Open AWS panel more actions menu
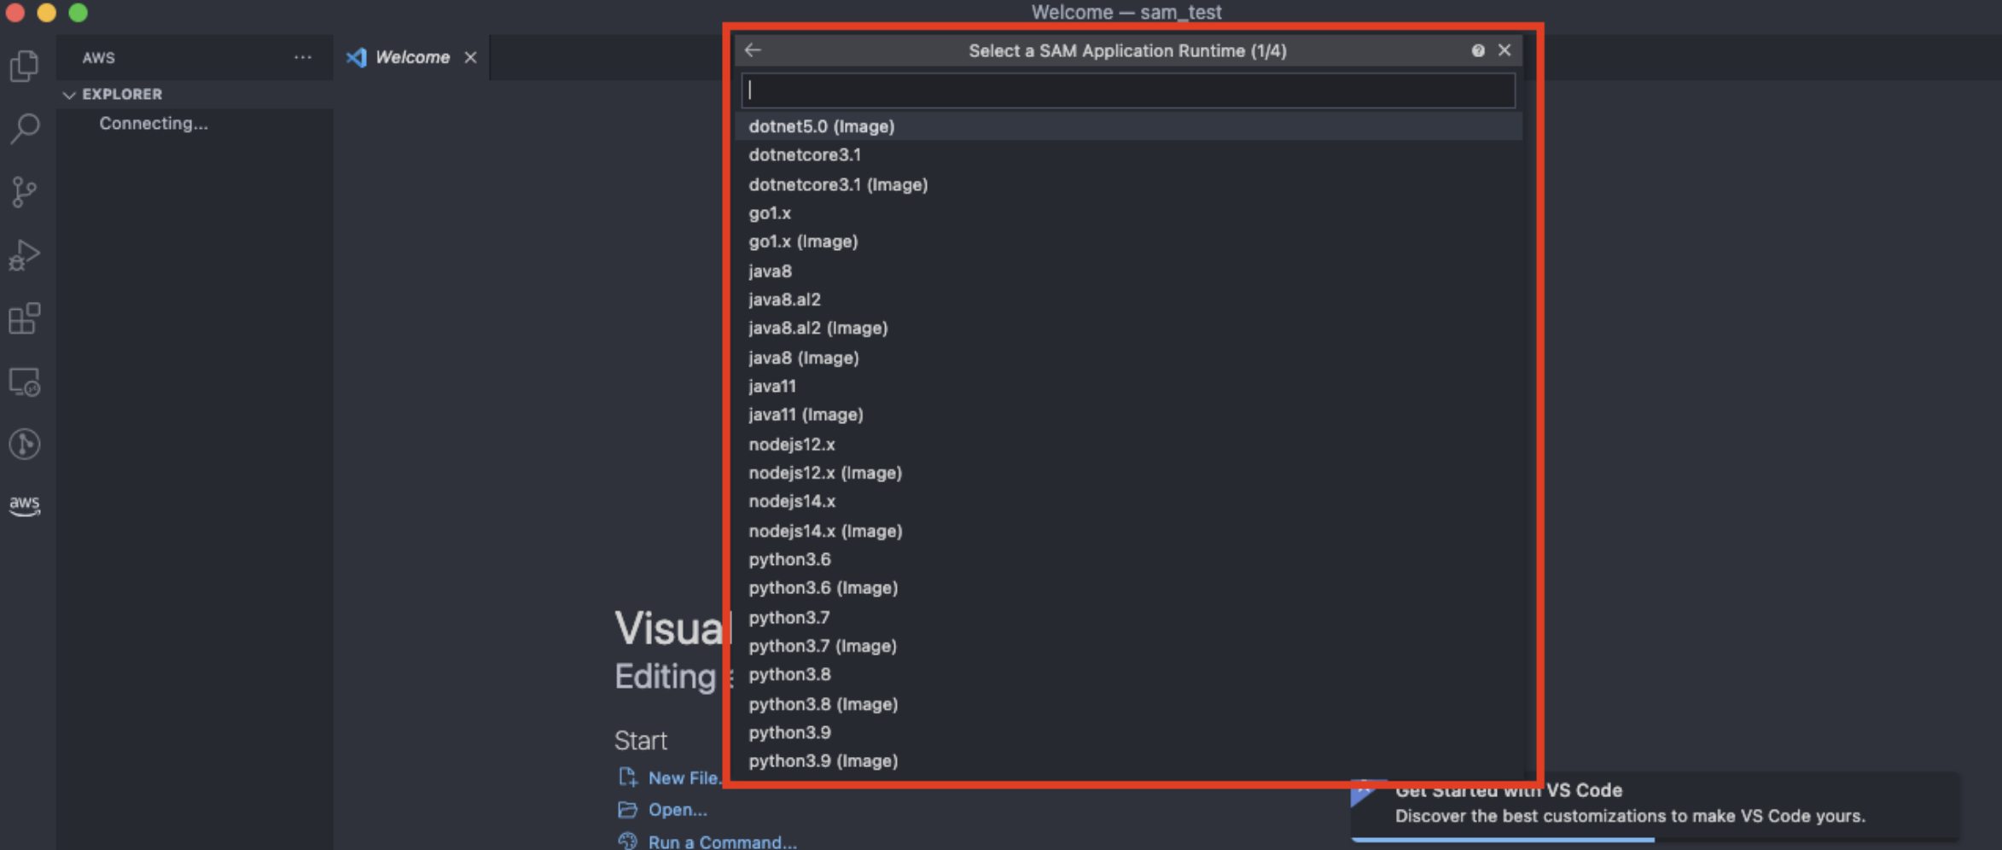This screenshot has height=850, width=2002. 303,57
